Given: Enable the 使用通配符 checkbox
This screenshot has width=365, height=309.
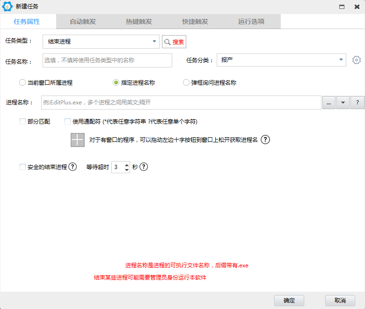Looking at the screenshot, I should pyautogui.click(x=67, y=122).
